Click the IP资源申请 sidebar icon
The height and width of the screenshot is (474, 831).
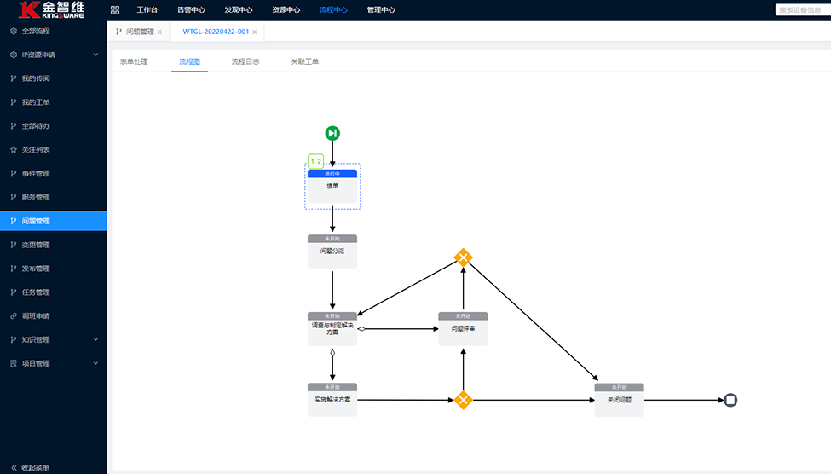tap(14, 55)
